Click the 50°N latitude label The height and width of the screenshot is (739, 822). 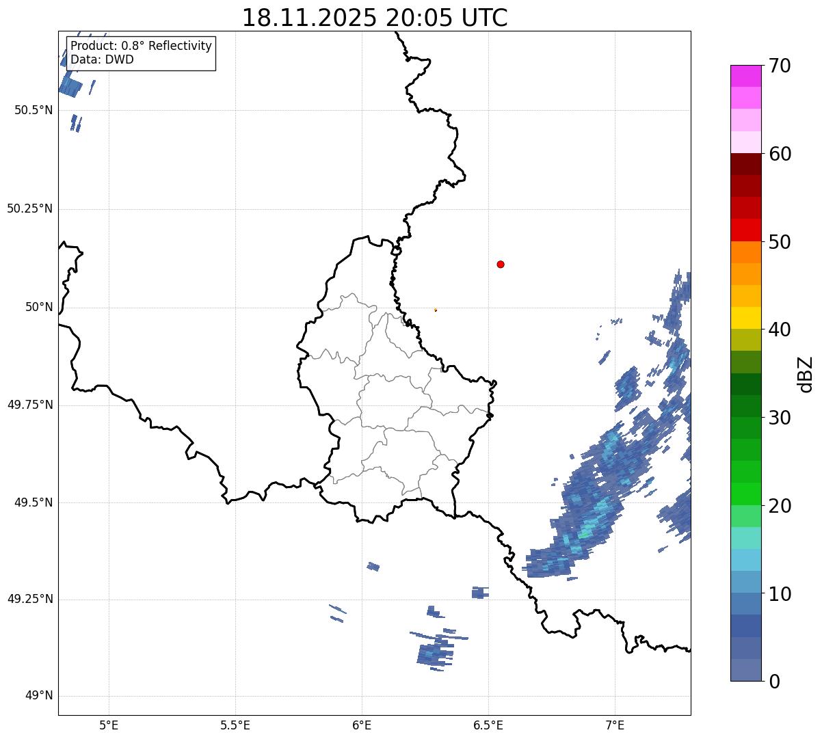39,307
